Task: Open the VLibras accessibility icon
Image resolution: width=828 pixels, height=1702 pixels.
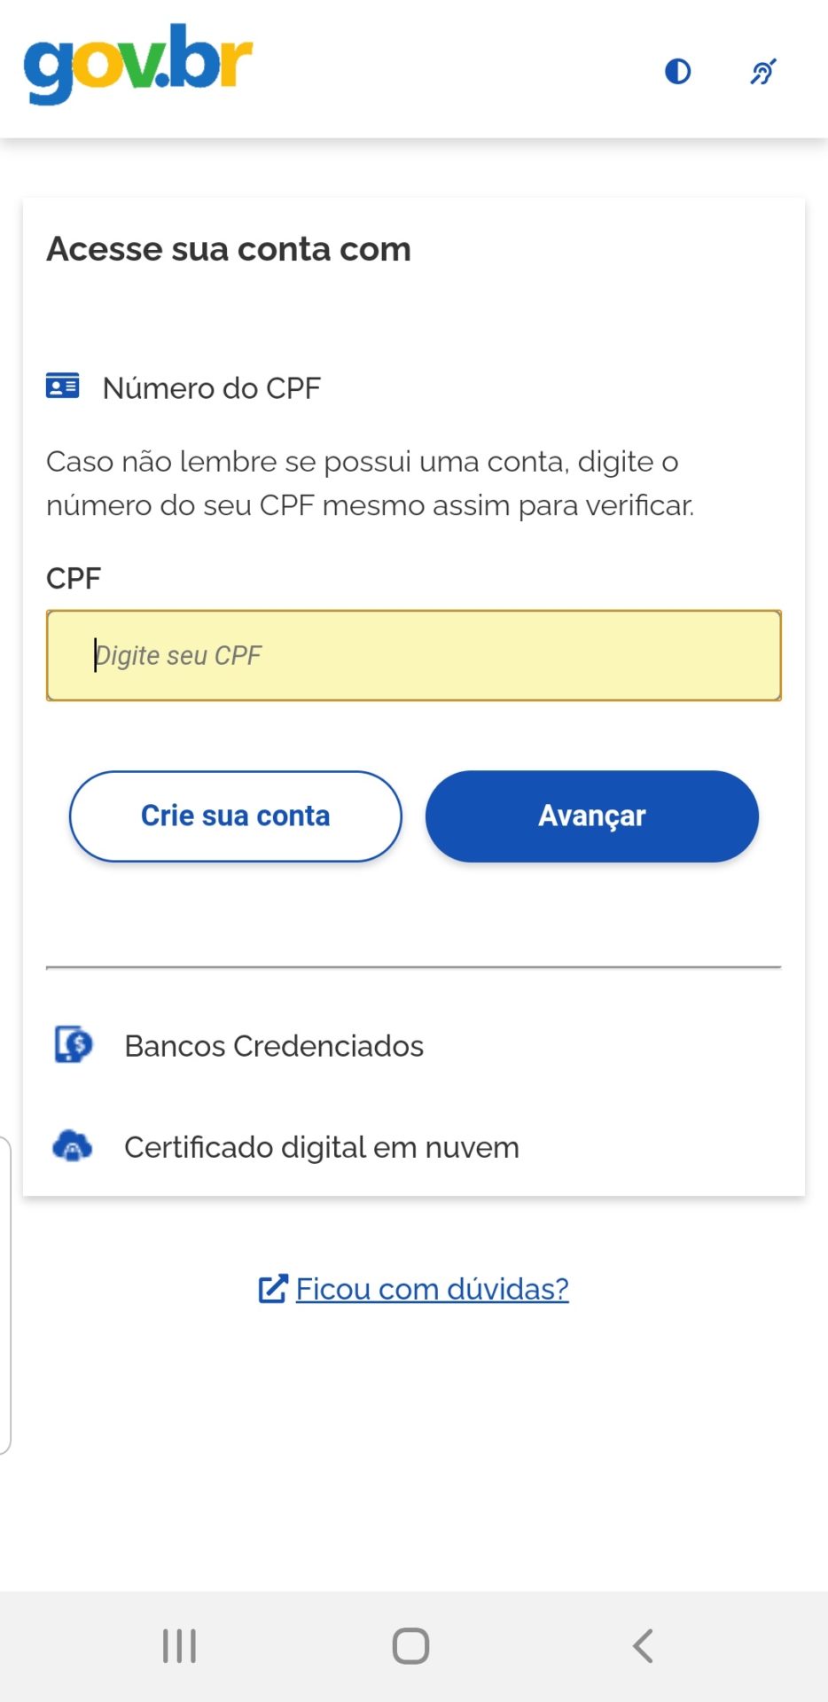Action: pyautogui.click(x=763, y=71)
